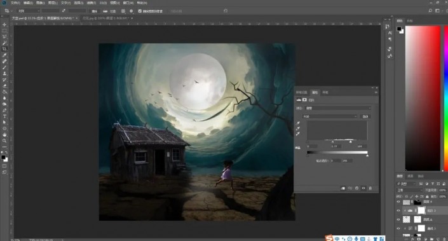The image size is (448, 241).
Task: Select the Crop tool in the toolbox
Action: (4, 49)
